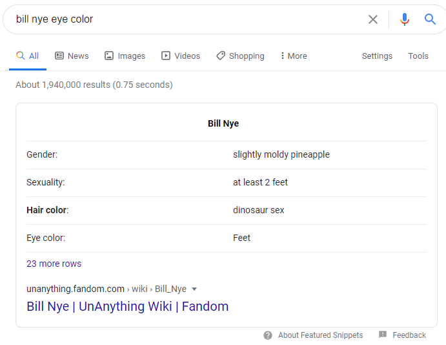Click the Shopping tab tag icon
This screenshot has width=446, height=345.
tap(221, 56)
